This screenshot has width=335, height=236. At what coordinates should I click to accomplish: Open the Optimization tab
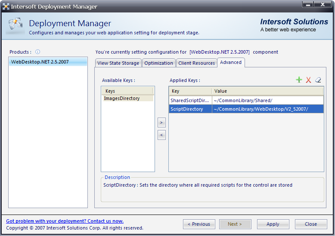pyautogui.click(x=158, y=63)
